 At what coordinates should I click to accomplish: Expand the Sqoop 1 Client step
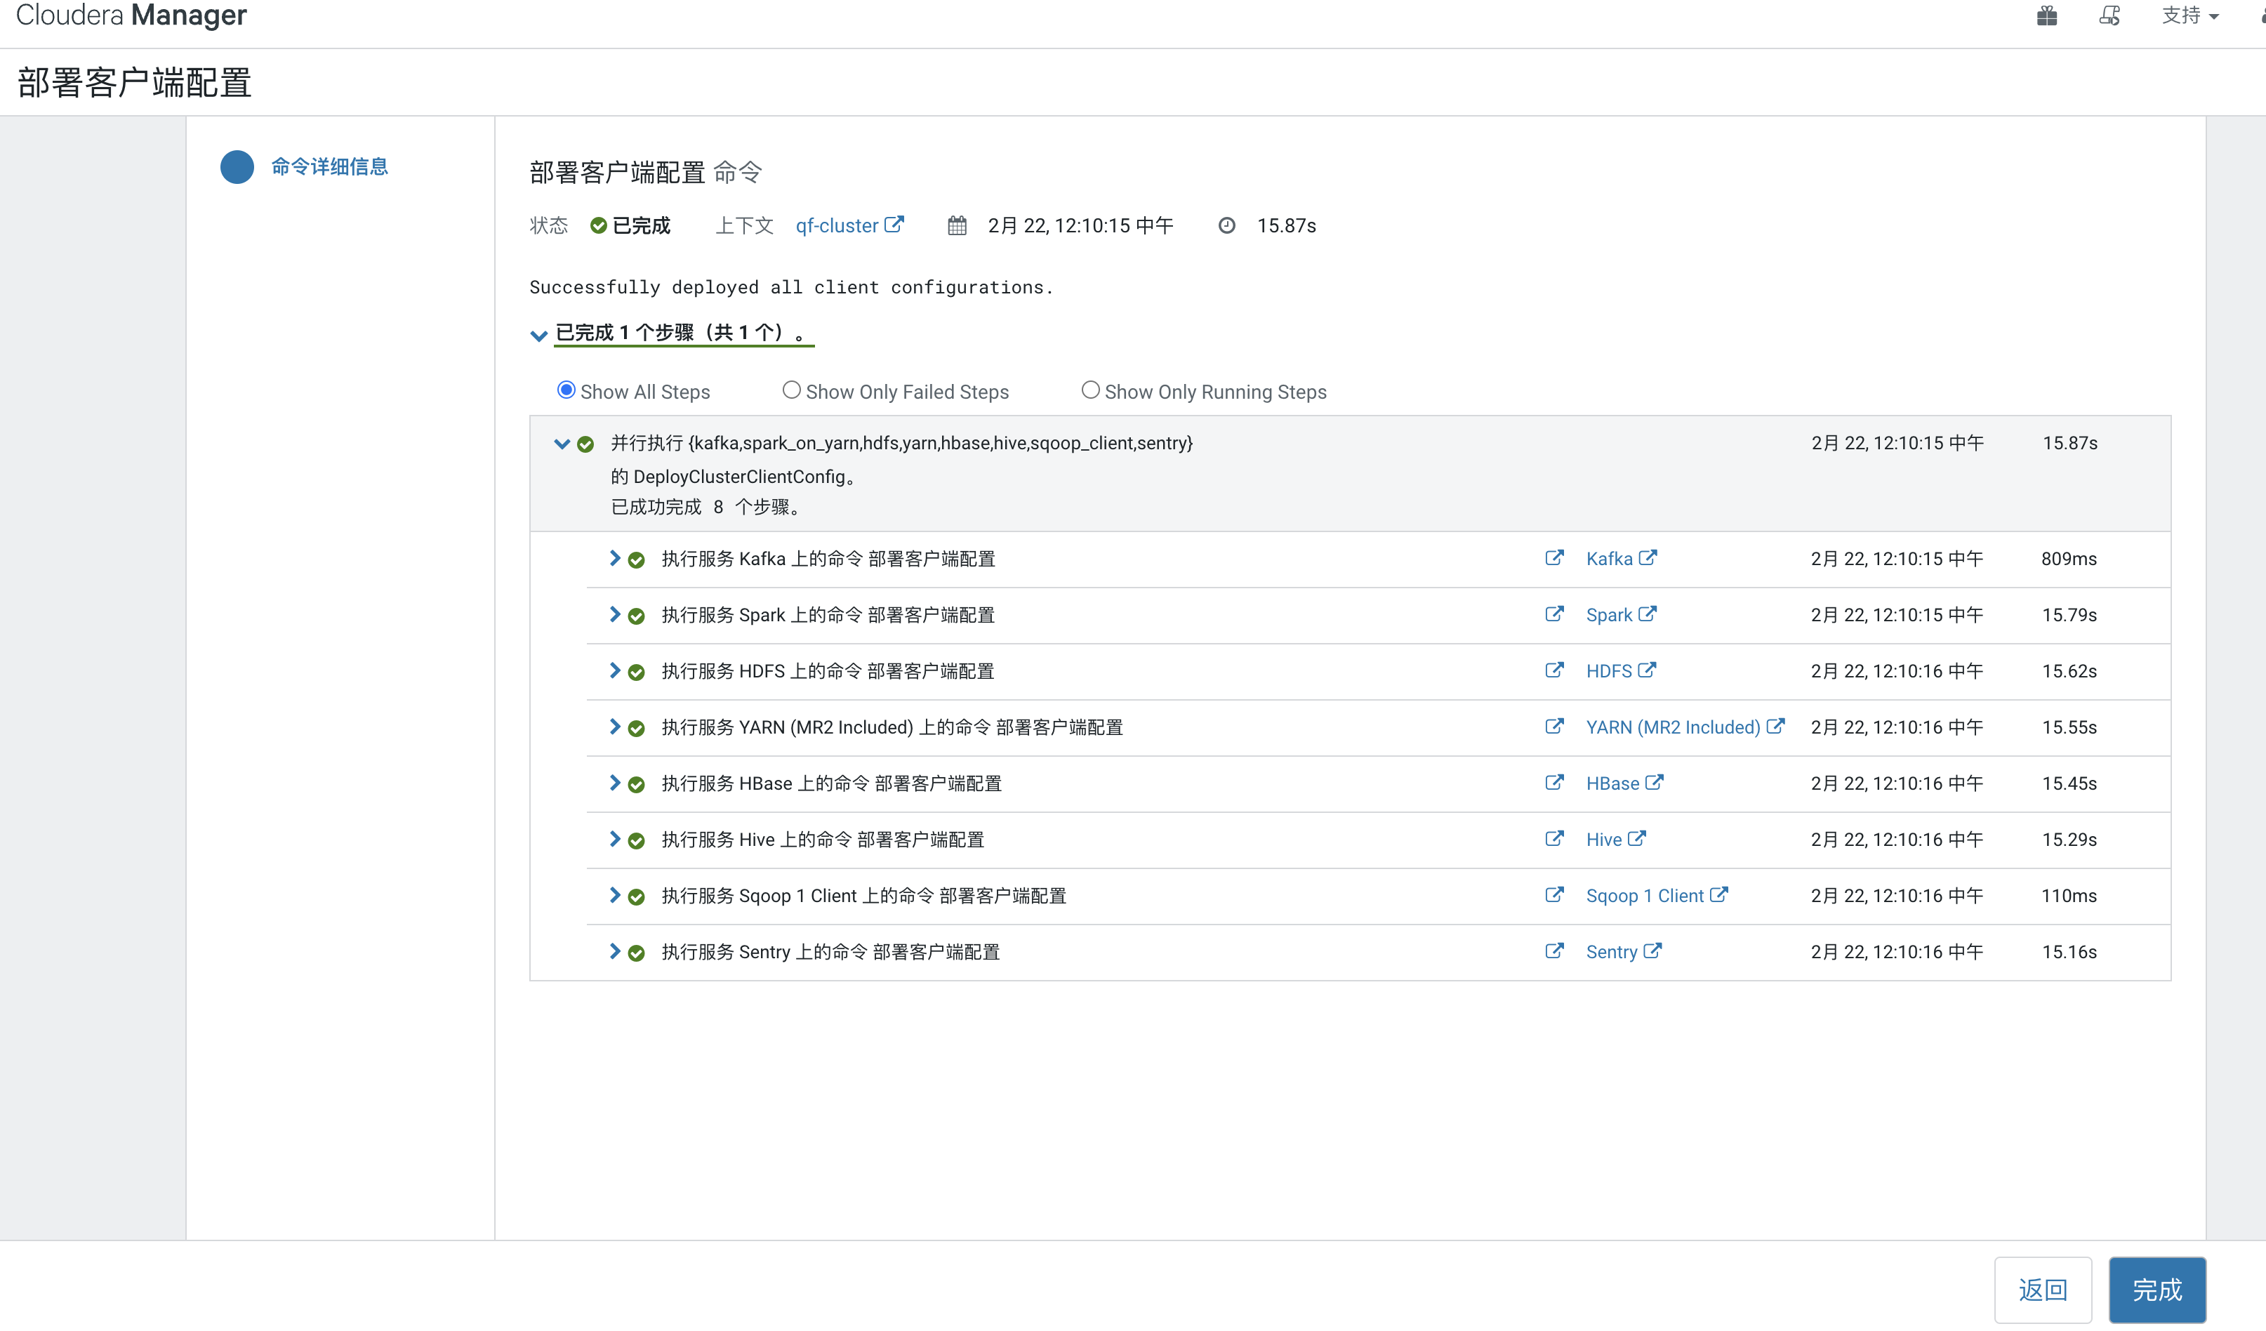(614, 895)
